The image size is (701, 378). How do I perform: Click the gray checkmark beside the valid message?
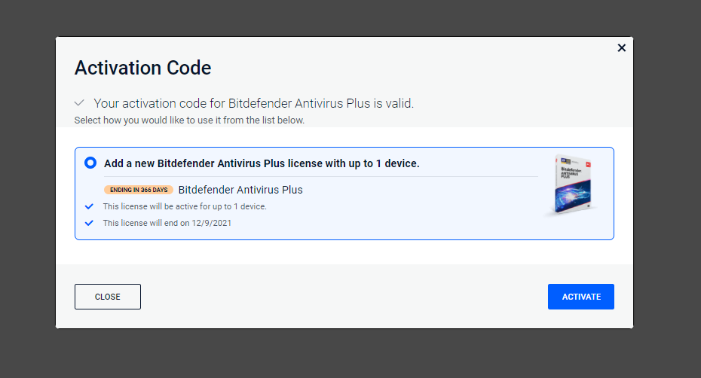(79, 102)
